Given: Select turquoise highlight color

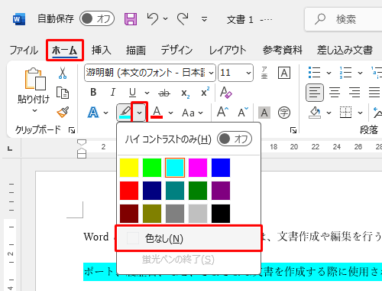Looking at the screenshot, I should pos(175,168).
